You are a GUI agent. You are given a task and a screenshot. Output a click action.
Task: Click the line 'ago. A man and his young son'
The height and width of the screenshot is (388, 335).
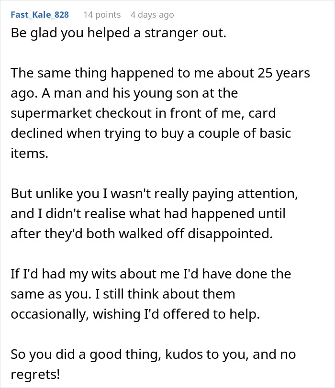(124, 93)
